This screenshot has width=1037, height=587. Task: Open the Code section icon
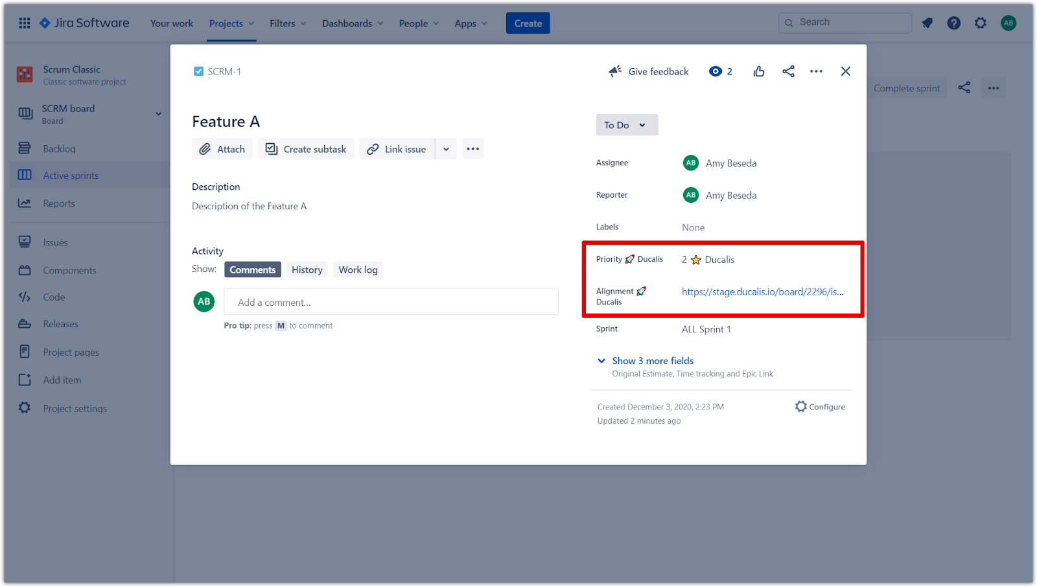coord(24,297)
